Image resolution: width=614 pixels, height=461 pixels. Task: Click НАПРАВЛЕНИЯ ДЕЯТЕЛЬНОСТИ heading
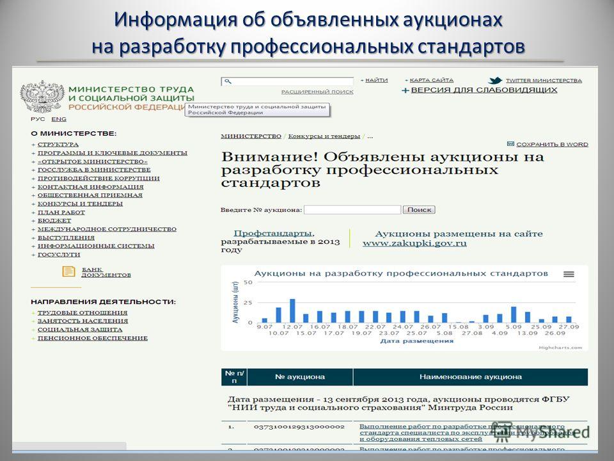coord(104,302)
